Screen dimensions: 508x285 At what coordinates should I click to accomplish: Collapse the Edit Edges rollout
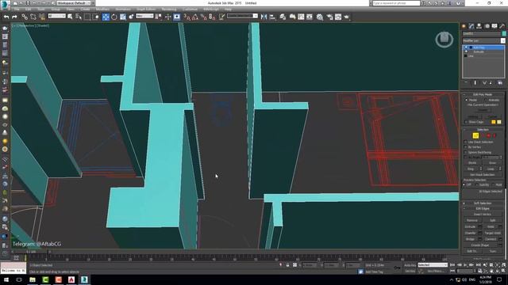(x=483, y=208)
